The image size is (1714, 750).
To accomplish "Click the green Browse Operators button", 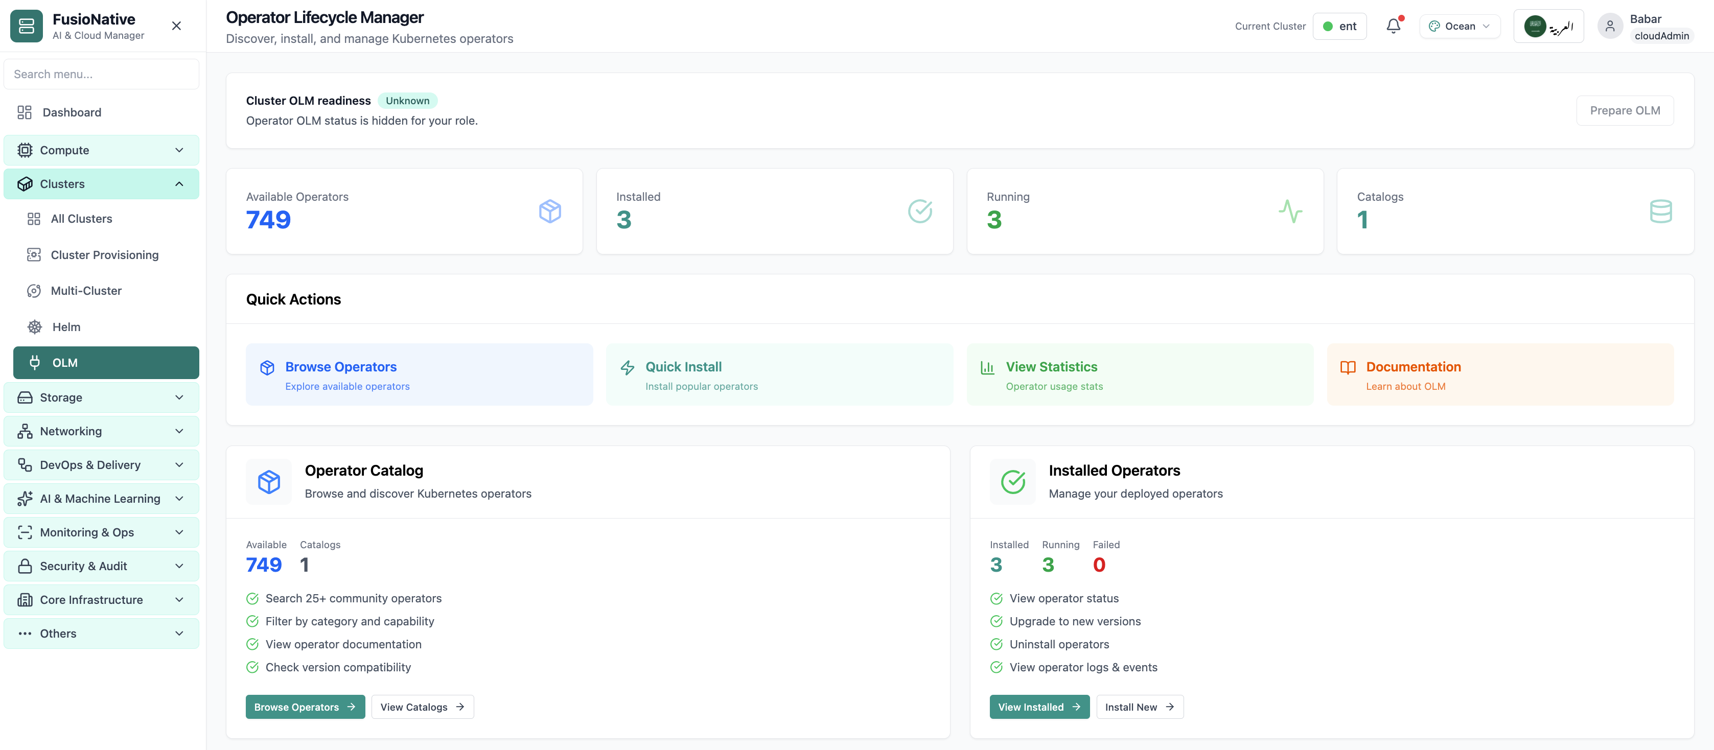I will 306,707.
